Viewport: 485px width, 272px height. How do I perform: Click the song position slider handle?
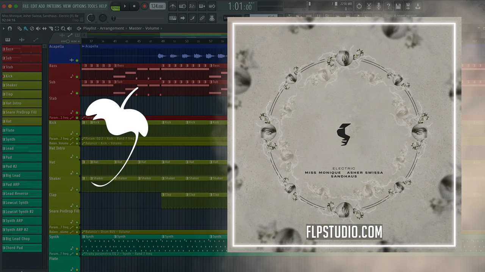coord(113,18)
